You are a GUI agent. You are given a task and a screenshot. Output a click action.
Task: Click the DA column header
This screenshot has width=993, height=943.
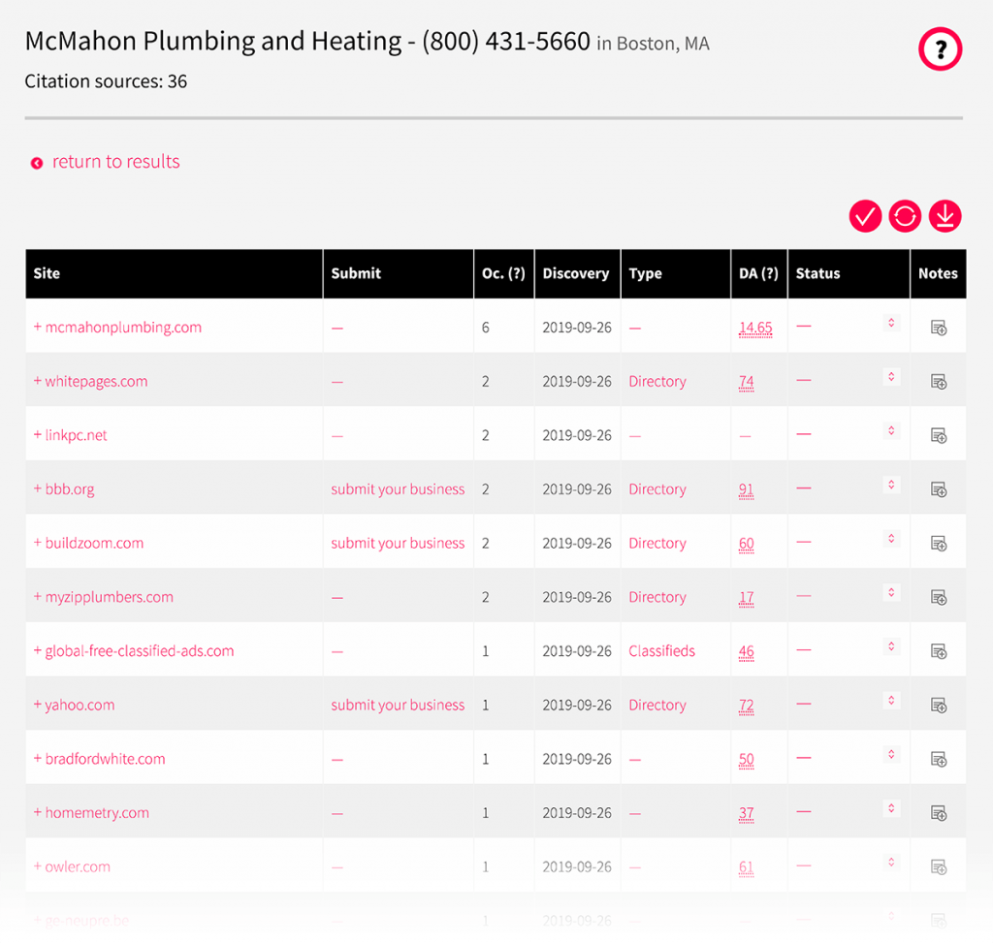pos(757,273)
